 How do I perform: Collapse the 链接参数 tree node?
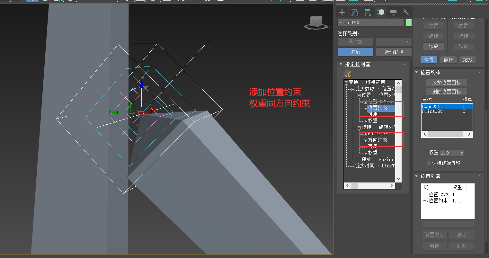(353, 89)
